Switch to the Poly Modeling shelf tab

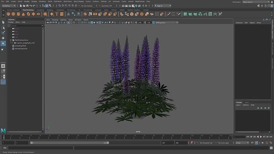click(28, 10)
